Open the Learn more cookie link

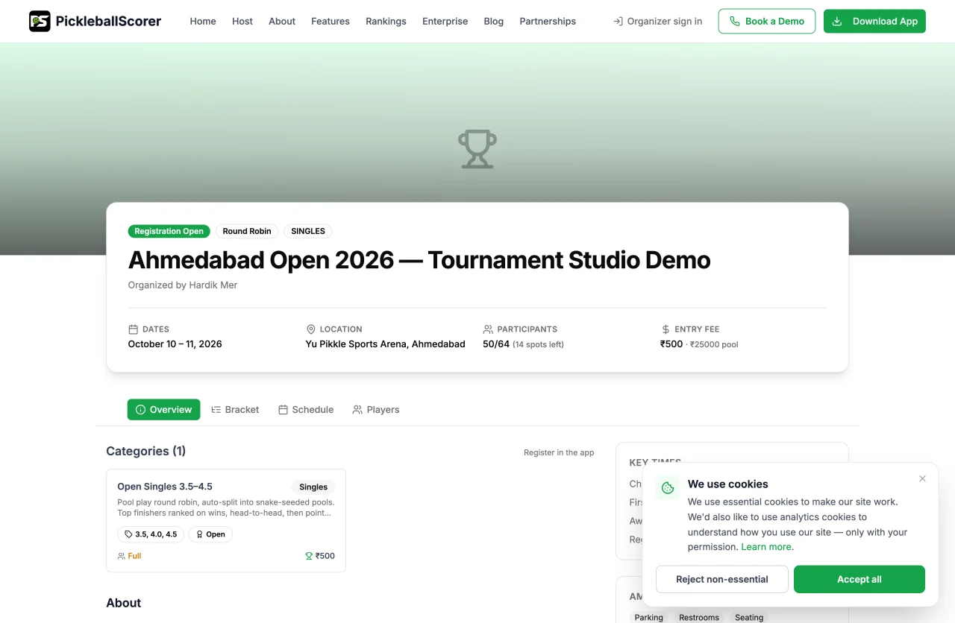767,547
